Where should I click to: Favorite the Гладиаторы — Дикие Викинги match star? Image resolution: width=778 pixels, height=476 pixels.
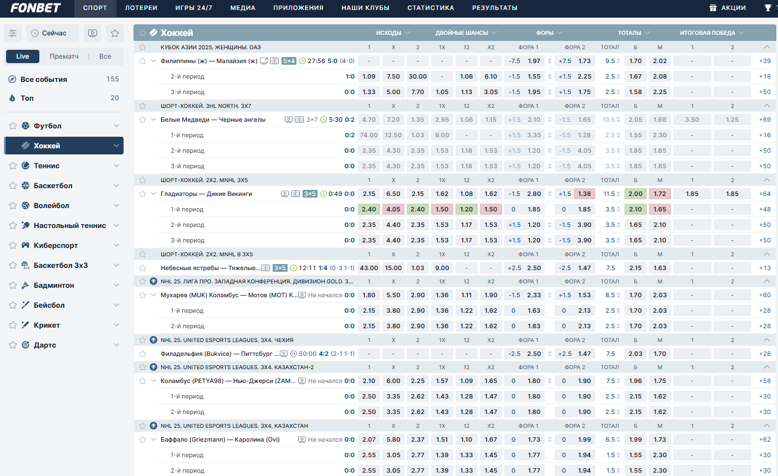pos(142,194)
